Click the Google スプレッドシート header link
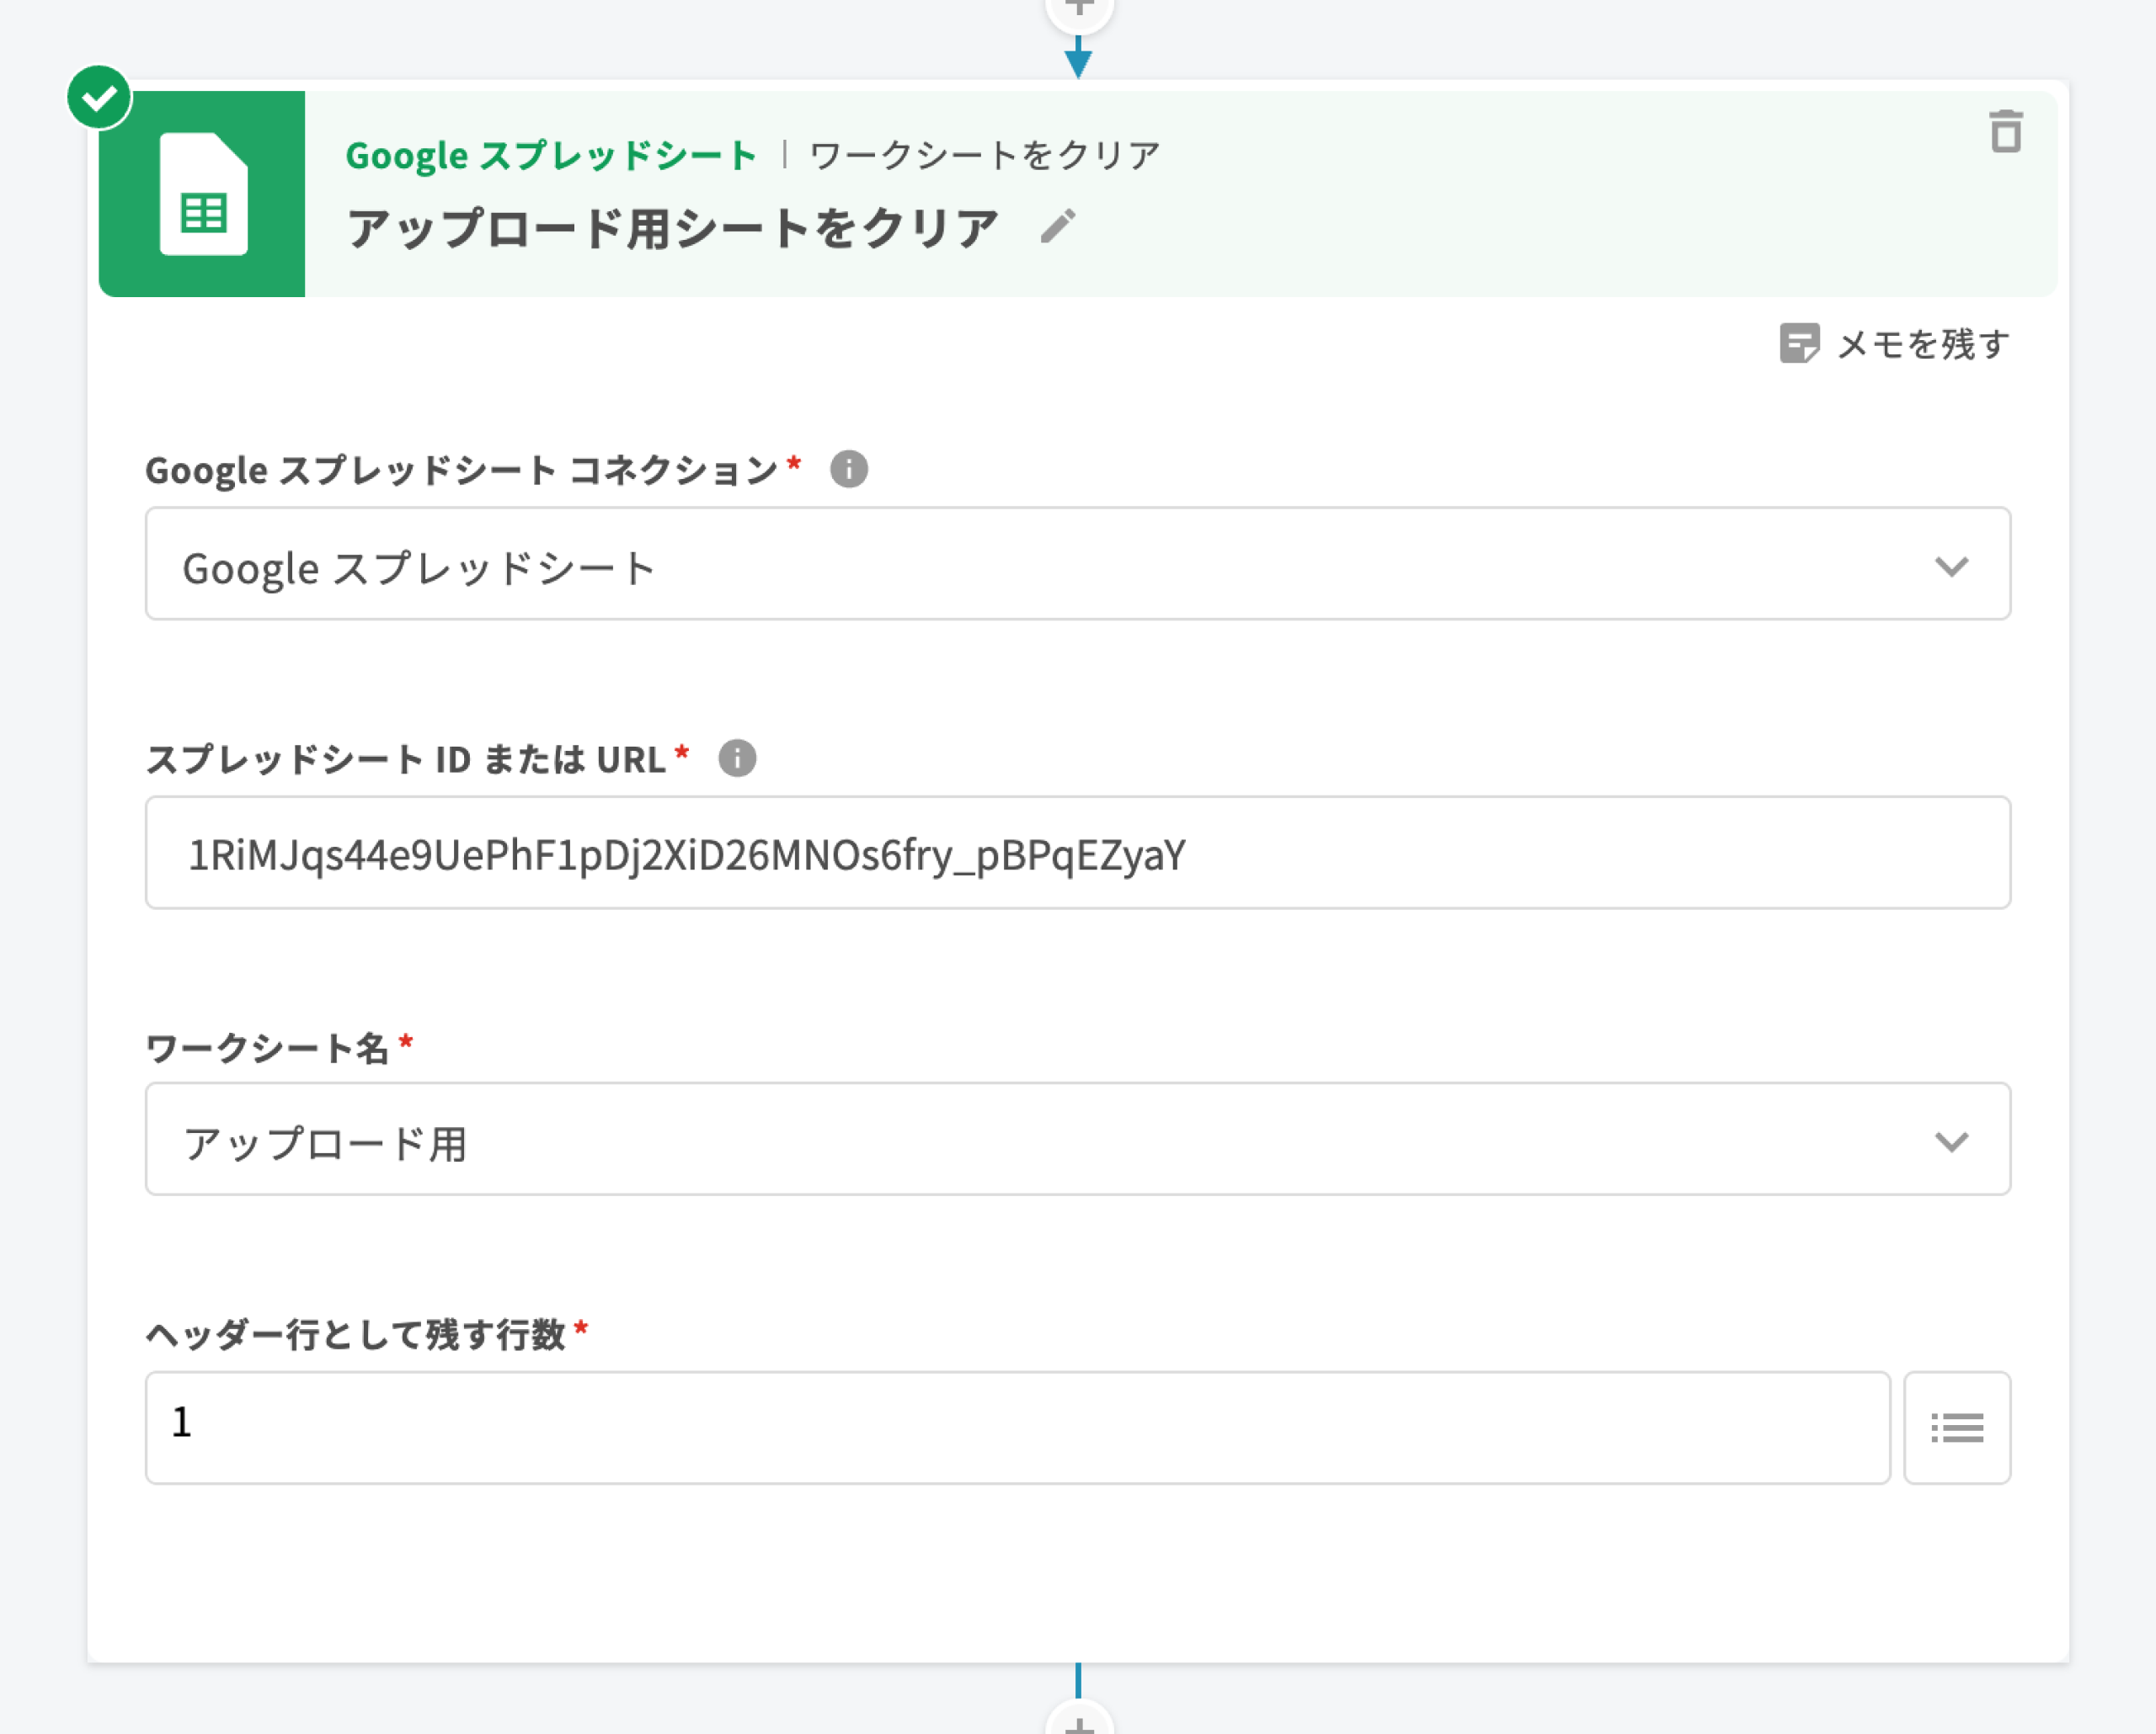2156x1734 pixels. pos(550,155)
